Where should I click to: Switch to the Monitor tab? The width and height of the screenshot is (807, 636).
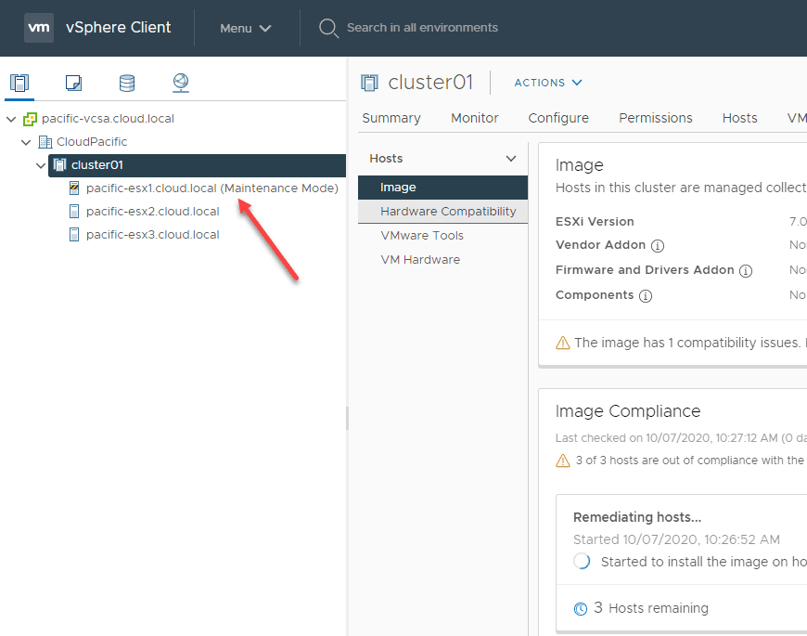[474, 118]
